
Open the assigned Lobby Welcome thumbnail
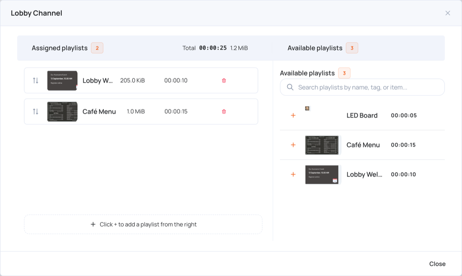(x=62, y=80)
